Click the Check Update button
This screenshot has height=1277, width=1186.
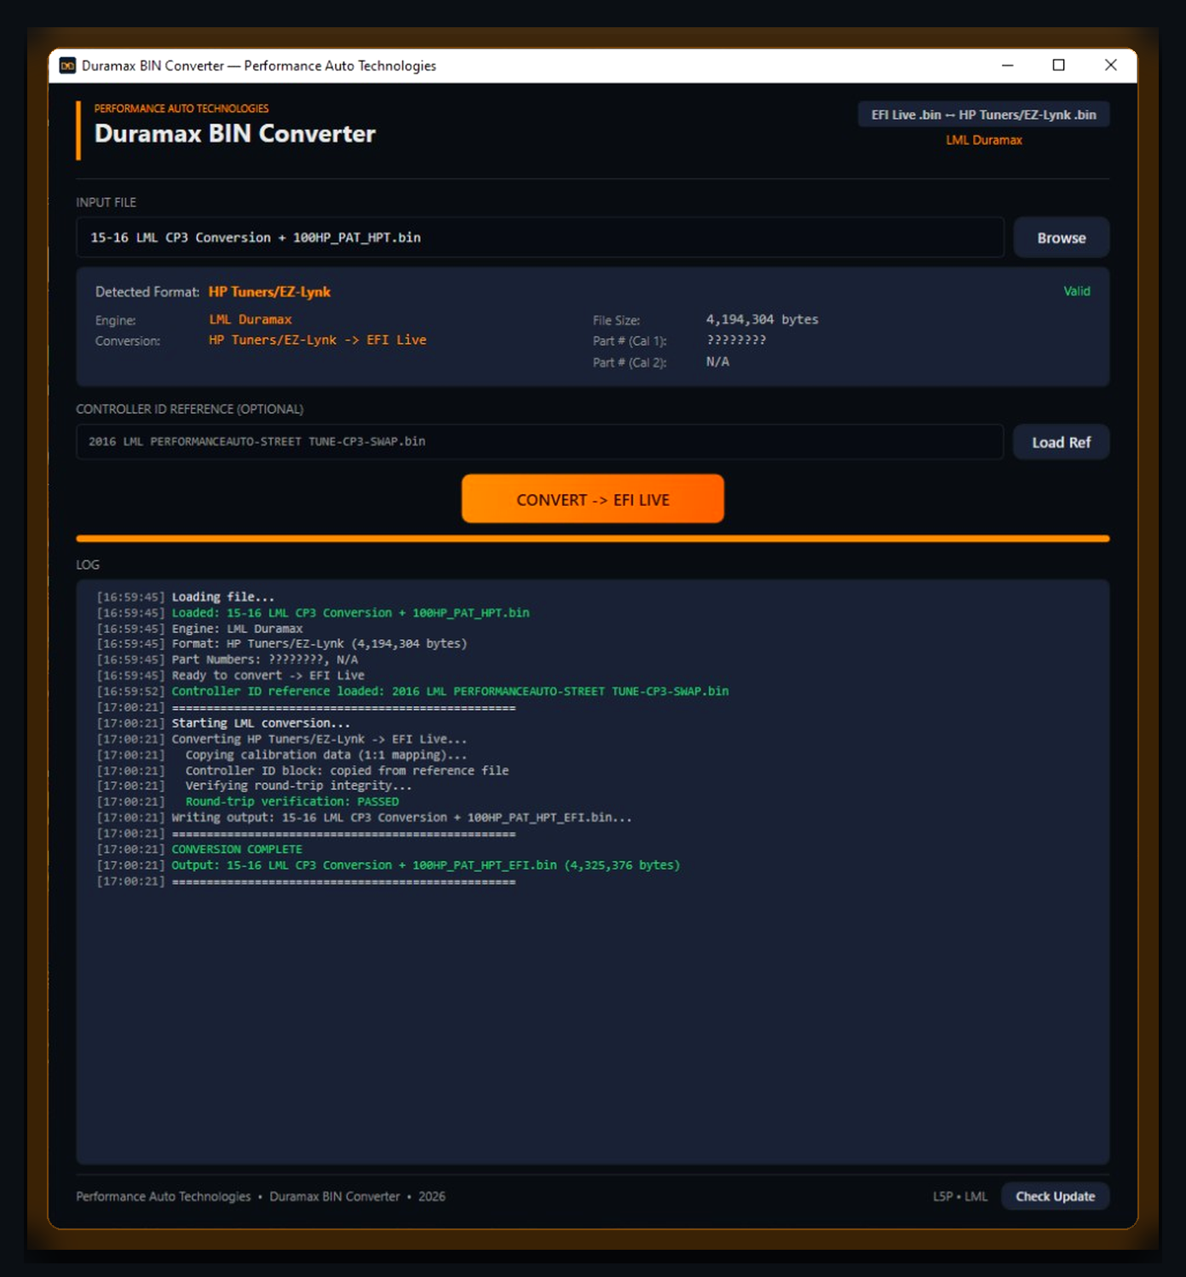[1055, 1196]
